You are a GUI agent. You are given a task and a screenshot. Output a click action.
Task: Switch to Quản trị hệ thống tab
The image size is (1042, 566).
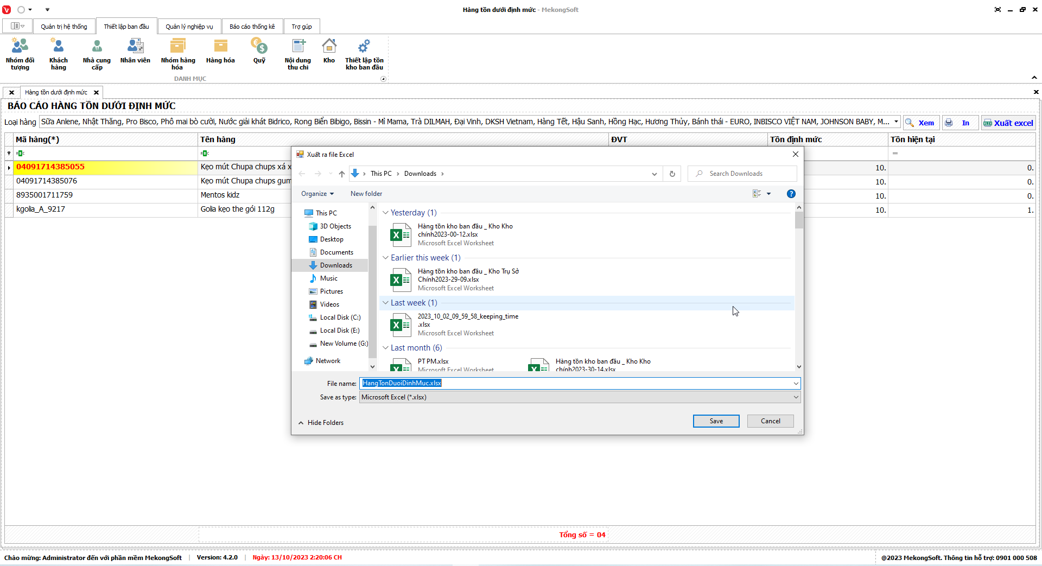[x=64, y=27]
